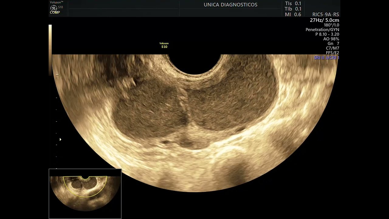Select the overview thumbnail preview image
This screenshot has width=389, height=219.
[85, 194]
